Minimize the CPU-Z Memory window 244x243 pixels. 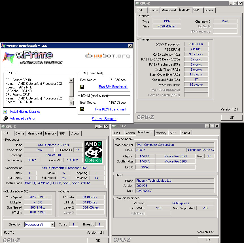click(x=231, y=3)
